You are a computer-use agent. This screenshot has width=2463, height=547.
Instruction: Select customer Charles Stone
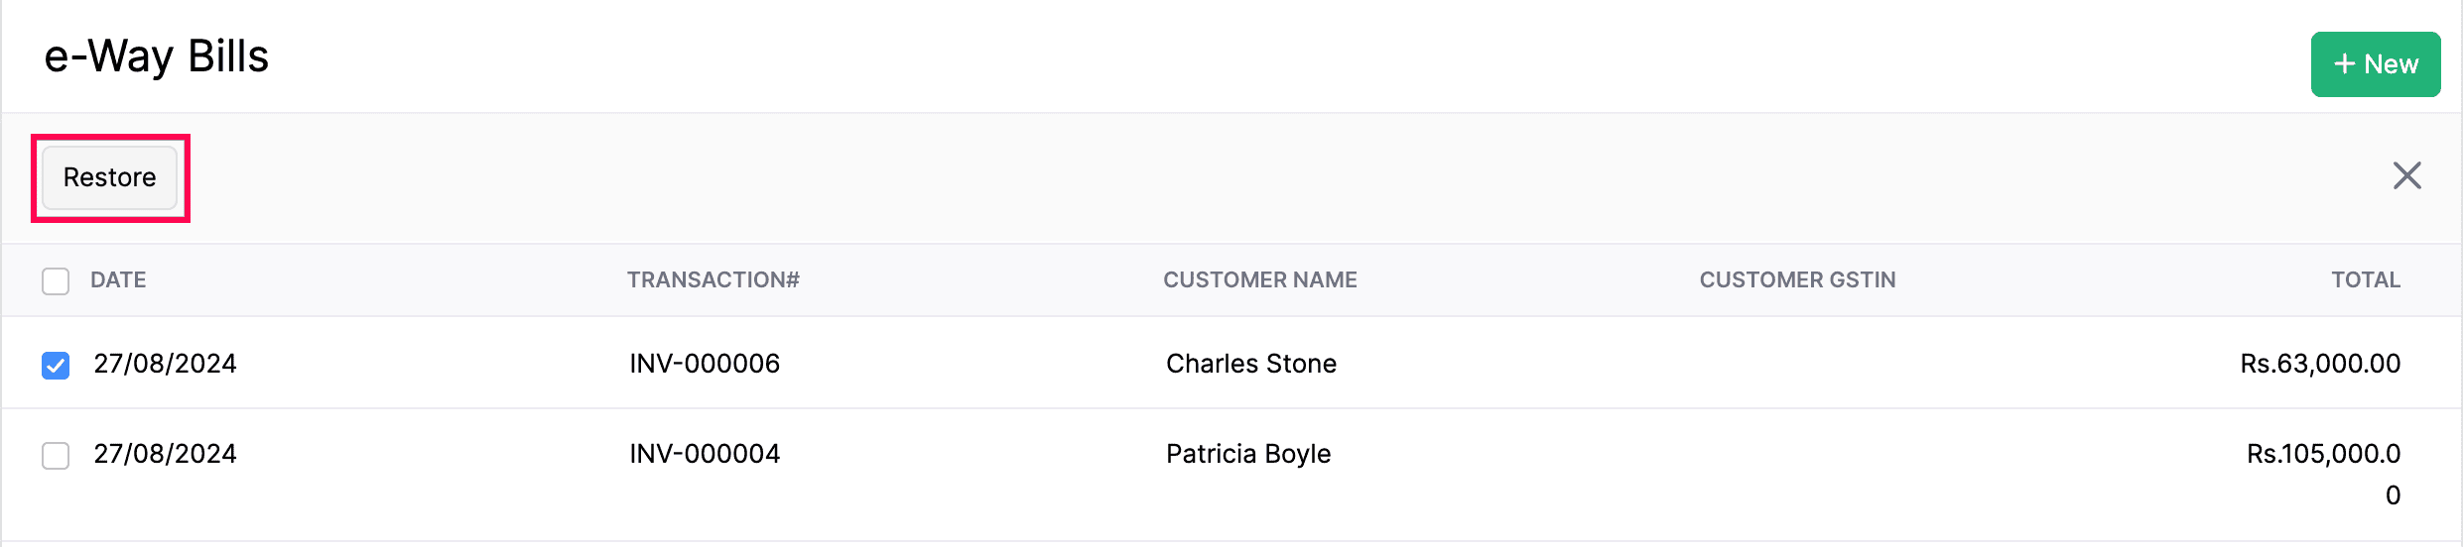pyautogui.click(x=1250, y=364)
